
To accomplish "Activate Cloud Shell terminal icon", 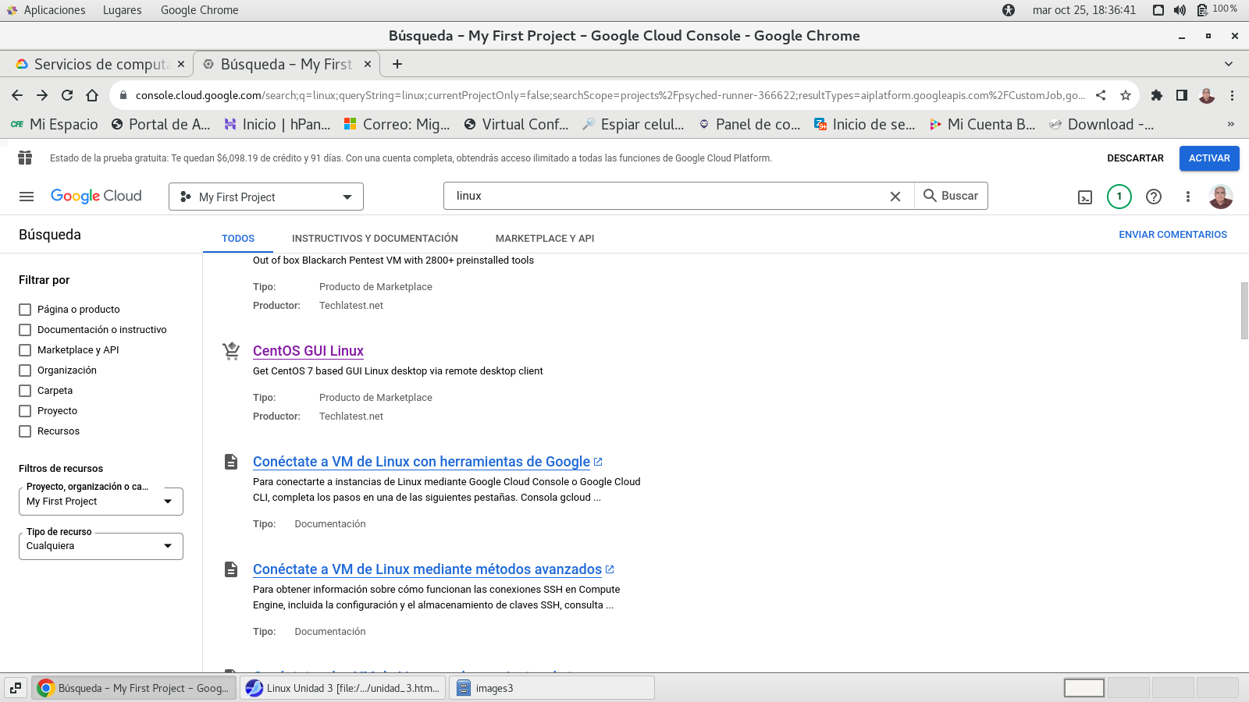I will point(1085,197).
